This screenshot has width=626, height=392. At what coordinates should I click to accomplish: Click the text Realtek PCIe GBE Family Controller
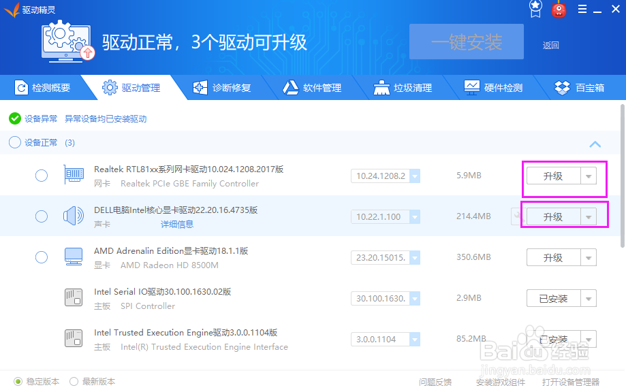[x=189, y=184]
